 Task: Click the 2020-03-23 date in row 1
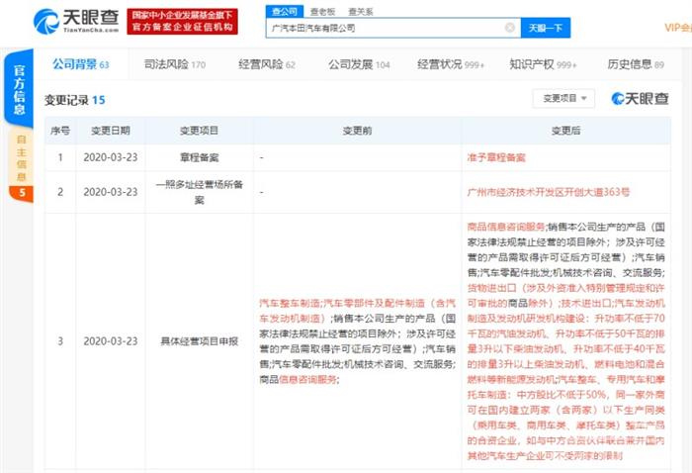111,157
